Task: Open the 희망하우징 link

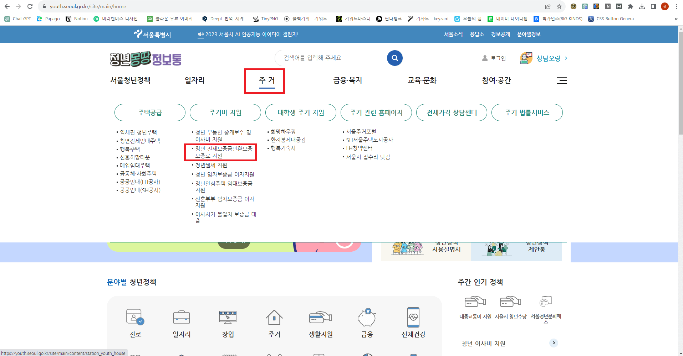Action: pyautogui.click(x=283, y=131)
